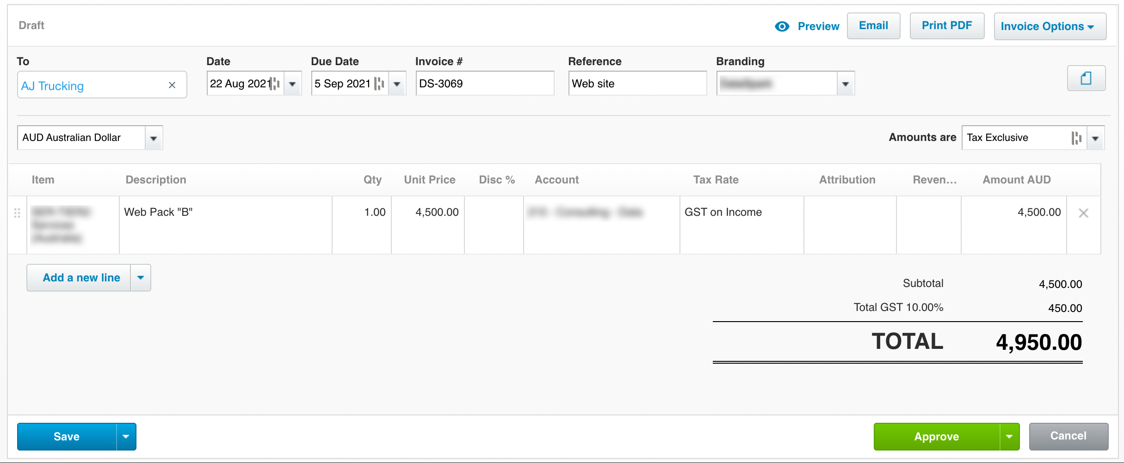Image resolution: width=1124 pixels, height=463 pixels.
Task: Open the Date calendar picker arrow
Action: 292,84
